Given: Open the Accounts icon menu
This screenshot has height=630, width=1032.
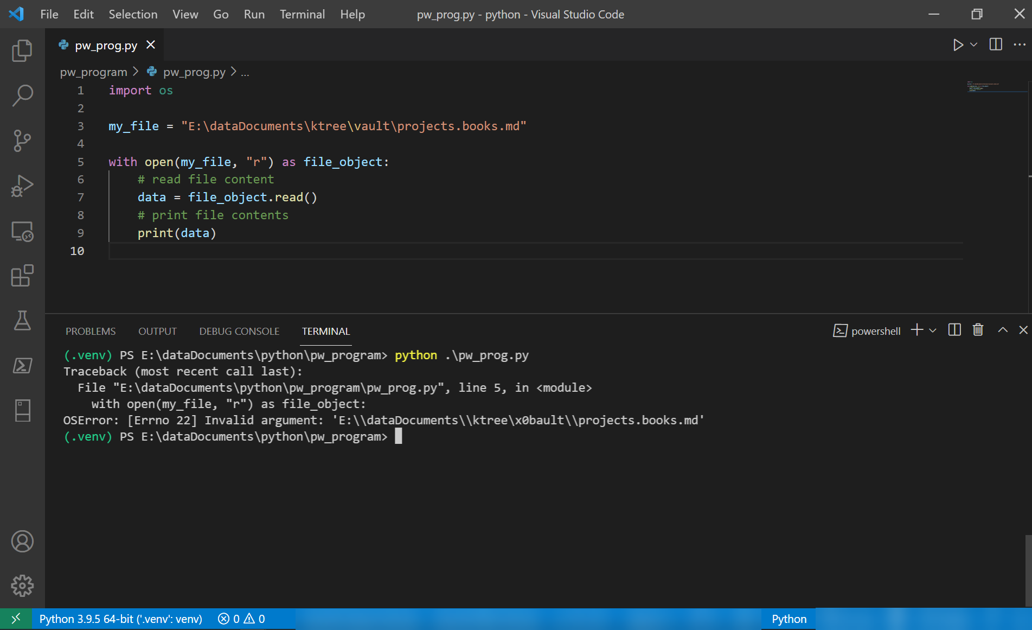Looking at the screenshot, I should coord(22,541).
